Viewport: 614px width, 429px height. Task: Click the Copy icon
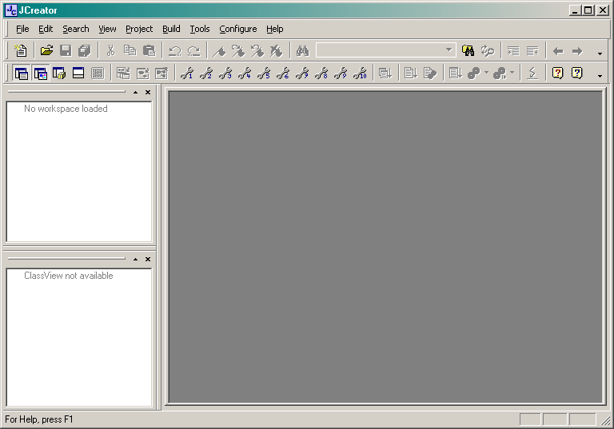130,51
